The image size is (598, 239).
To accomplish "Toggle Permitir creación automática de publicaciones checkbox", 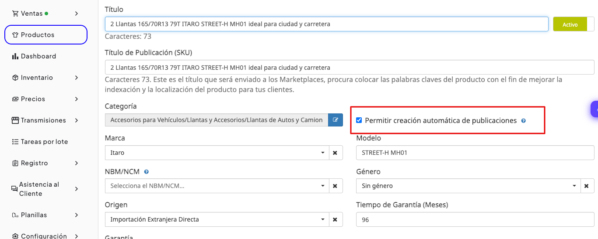I will coord(359,120).
